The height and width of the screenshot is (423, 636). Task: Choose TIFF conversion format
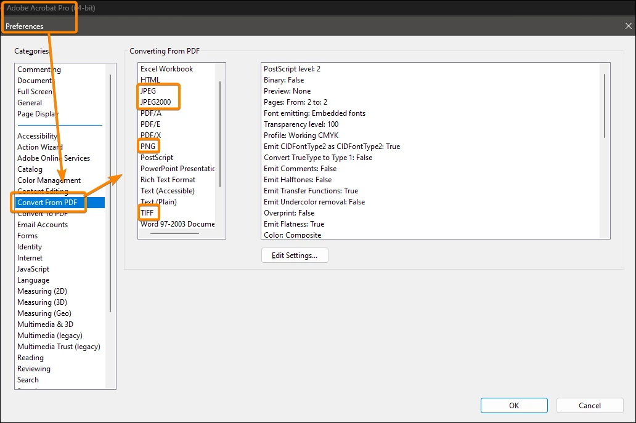(147, 212)
